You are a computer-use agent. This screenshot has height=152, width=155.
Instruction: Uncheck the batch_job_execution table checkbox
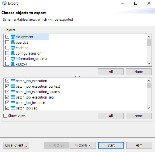pyautogui.click(x=7, y=80)
